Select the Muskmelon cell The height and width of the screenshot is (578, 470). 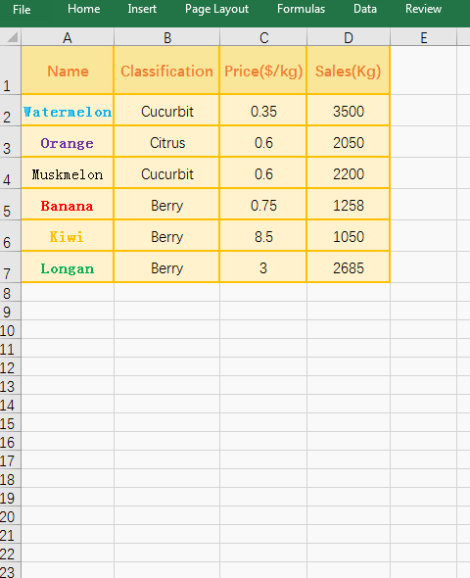click(68, 173)
